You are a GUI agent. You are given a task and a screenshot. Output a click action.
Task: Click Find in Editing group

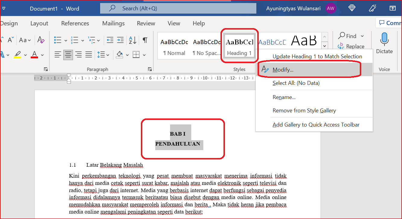(x=347, y=36)
